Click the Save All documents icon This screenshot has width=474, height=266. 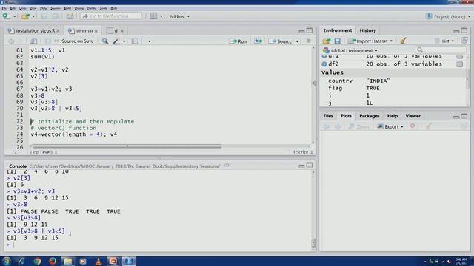(56, 16)
